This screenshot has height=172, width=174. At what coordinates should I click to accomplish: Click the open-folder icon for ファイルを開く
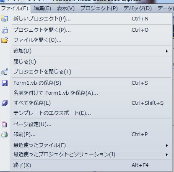click(x=5, y=40)
